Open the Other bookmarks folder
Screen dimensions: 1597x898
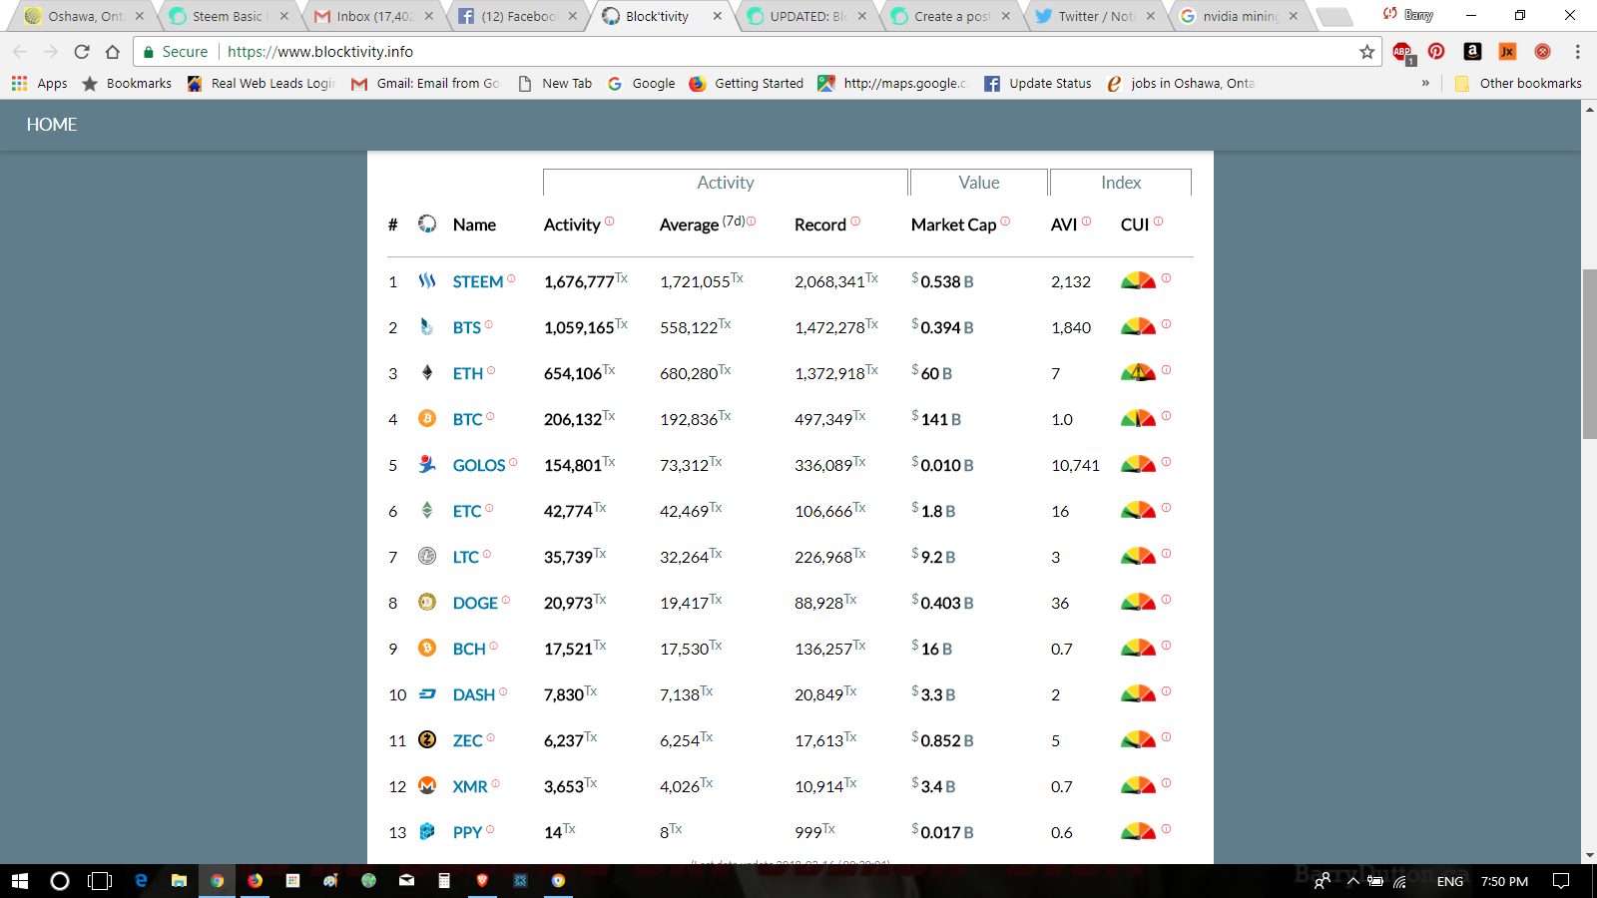tap(1518, 84)
